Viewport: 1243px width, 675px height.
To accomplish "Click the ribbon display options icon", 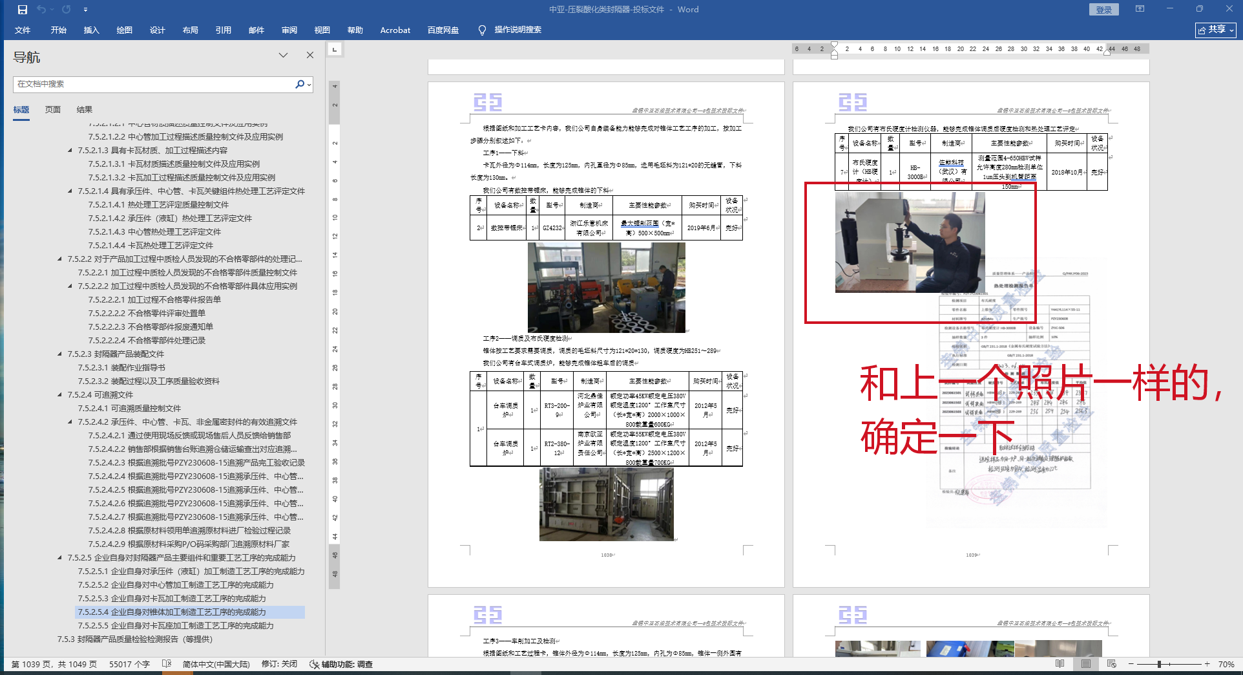I will coord(1140,9).
